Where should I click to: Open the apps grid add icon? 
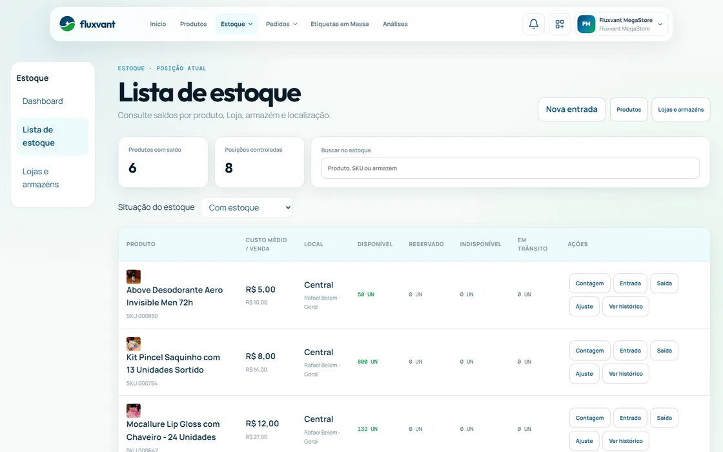coord(560,24)
